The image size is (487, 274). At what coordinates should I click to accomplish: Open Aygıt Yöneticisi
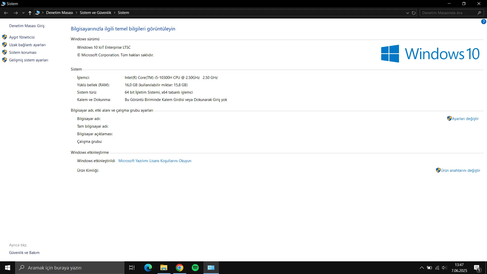coord(22,37)
